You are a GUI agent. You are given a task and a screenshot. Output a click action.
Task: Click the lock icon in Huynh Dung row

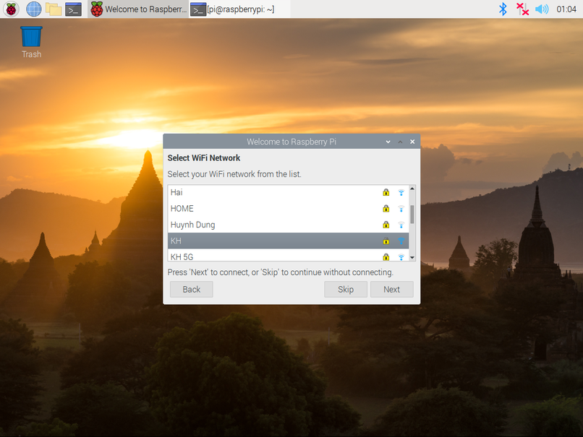[x=386, y=225]
